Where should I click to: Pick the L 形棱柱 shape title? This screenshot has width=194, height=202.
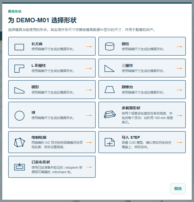pyautogui.click(x=38, y=65)
